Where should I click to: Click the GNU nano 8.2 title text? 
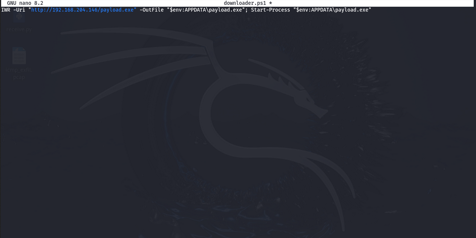25,3
